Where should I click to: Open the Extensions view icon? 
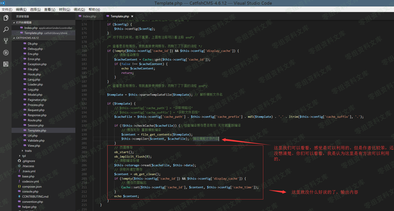6,64
